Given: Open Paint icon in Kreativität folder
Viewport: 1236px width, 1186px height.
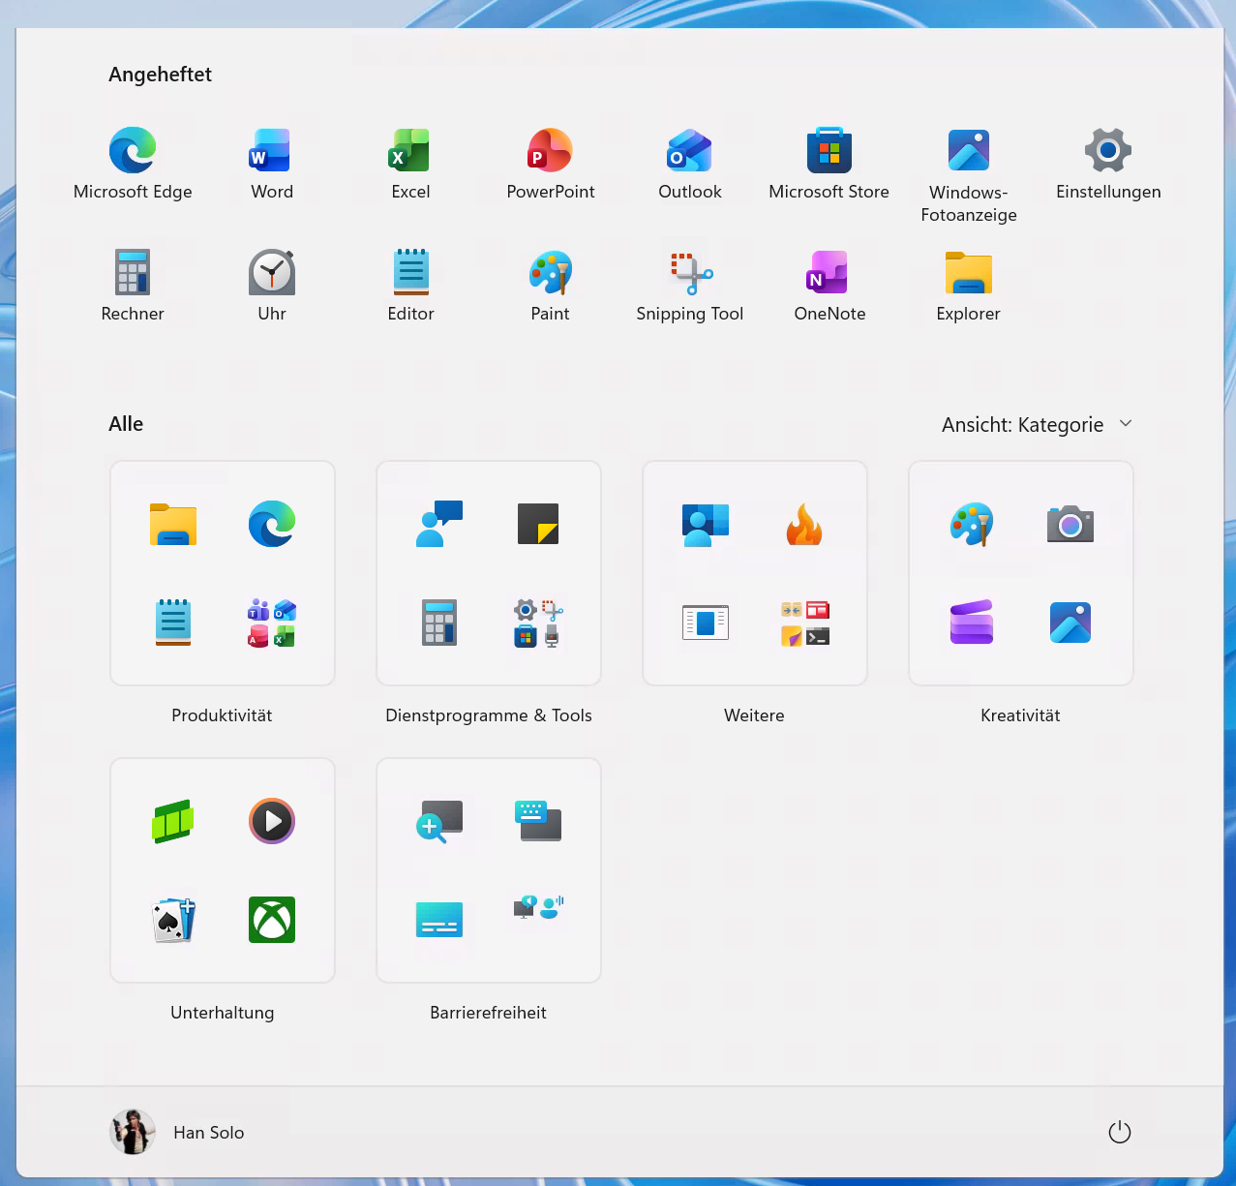Looking at the screenshot, I should point(972,525).
